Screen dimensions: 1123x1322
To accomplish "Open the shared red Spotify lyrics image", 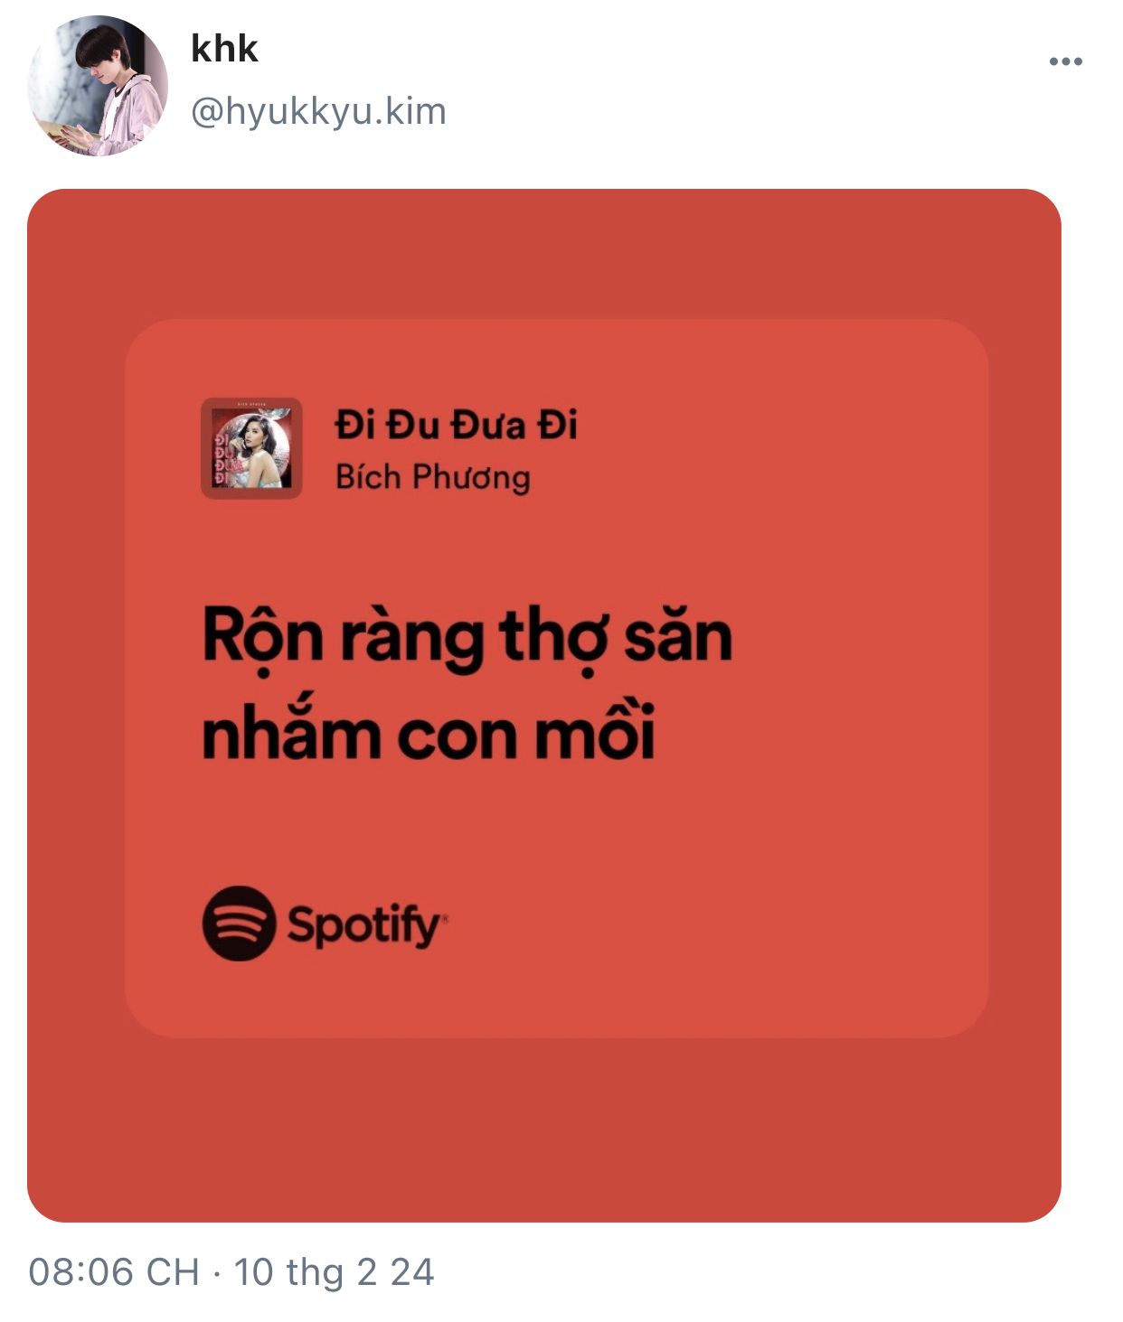I will click(544, 705).
